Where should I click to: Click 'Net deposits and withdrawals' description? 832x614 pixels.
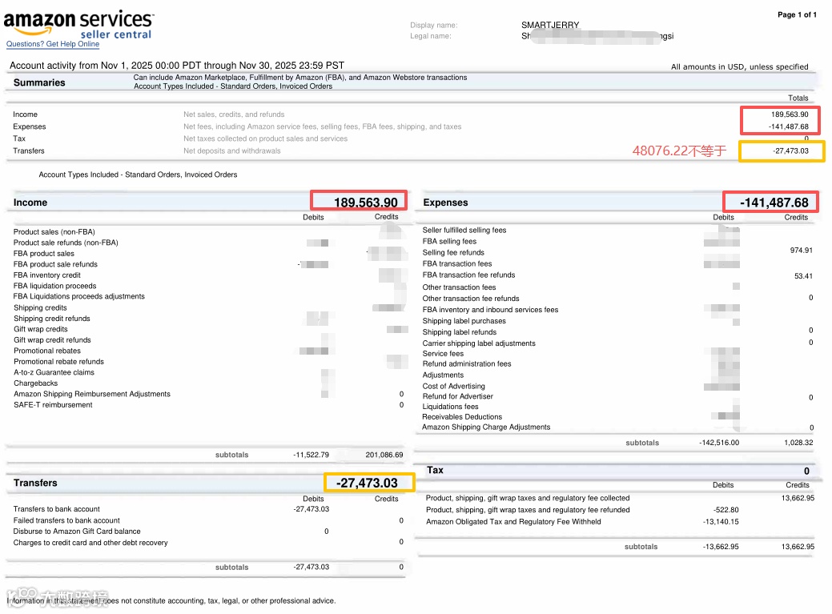tap(232, 151)
